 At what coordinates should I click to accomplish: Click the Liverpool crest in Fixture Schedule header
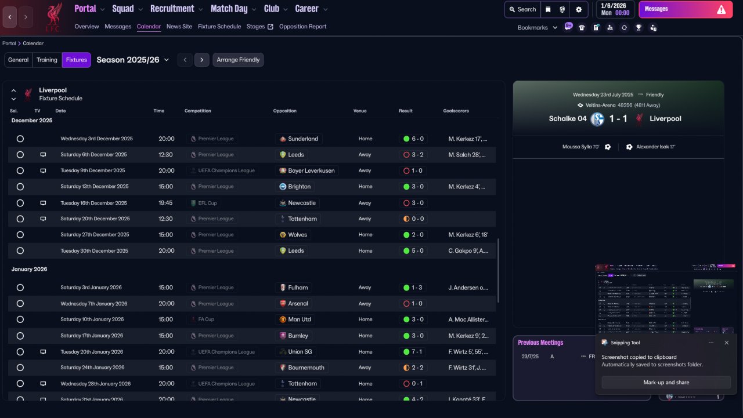pos(28,94)
